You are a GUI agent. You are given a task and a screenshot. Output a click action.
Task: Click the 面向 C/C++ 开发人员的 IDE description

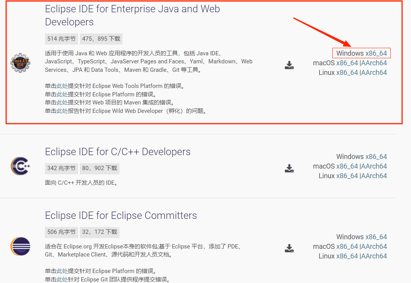81,183
